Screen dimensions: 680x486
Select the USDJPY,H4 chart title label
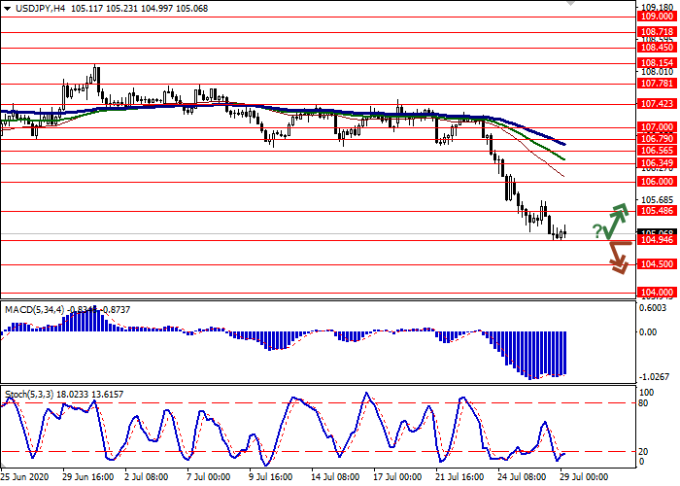pyautogui.click(x=35, y=9)
